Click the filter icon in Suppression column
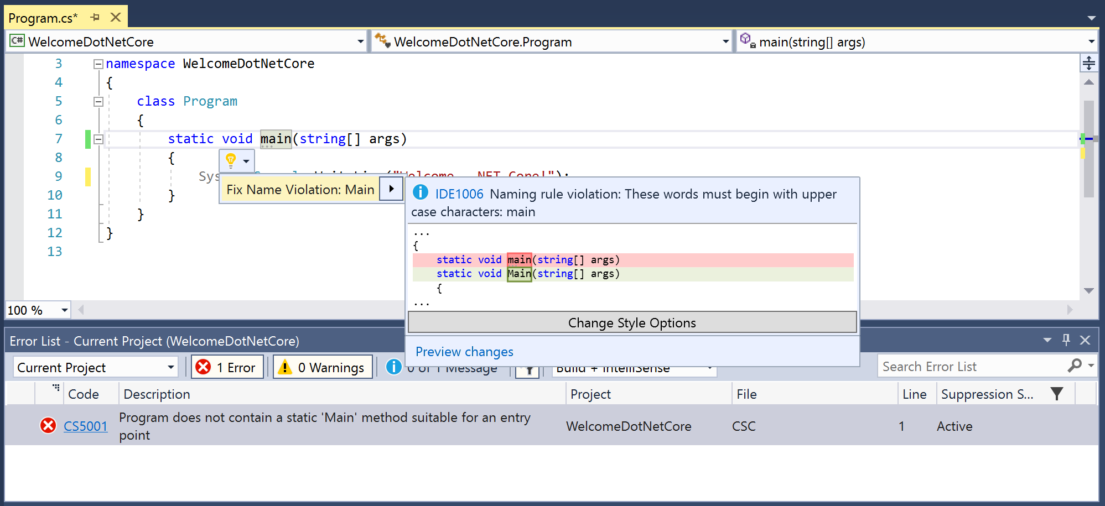Viewport: 1105px width, 506px height. pyautogui.click(x=1056, y=394)
